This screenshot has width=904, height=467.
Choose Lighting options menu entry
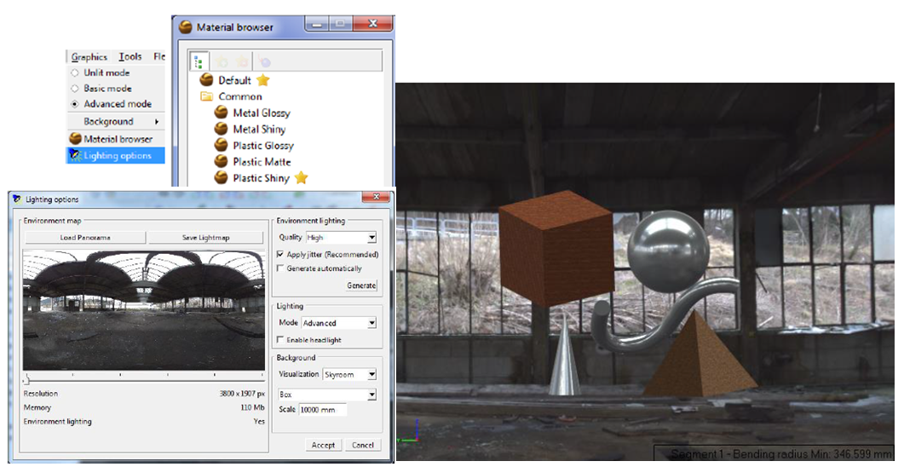click(115, 155)
